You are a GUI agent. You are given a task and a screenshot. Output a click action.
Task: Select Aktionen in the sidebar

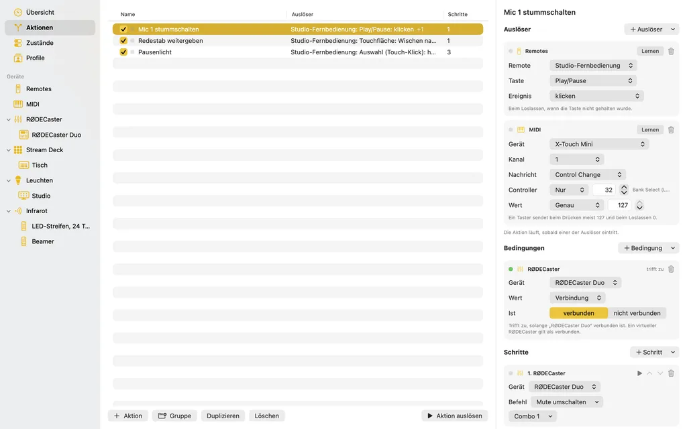click(50, 27)
